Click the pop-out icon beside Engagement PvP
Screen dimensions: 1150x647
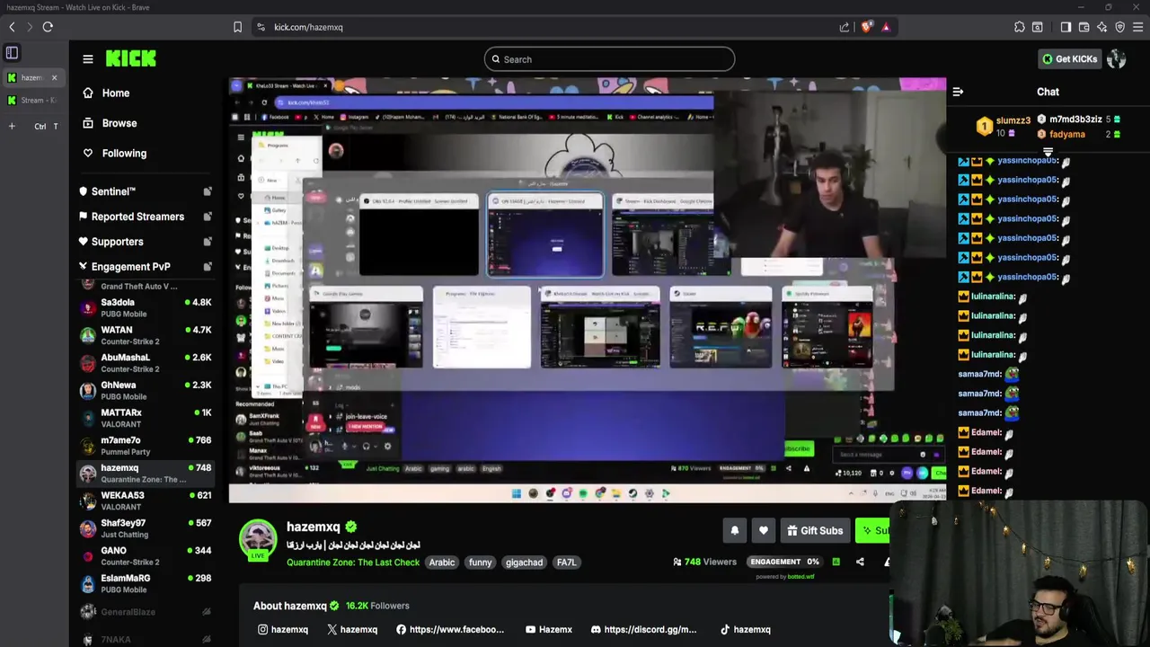[x=208, y=267]
